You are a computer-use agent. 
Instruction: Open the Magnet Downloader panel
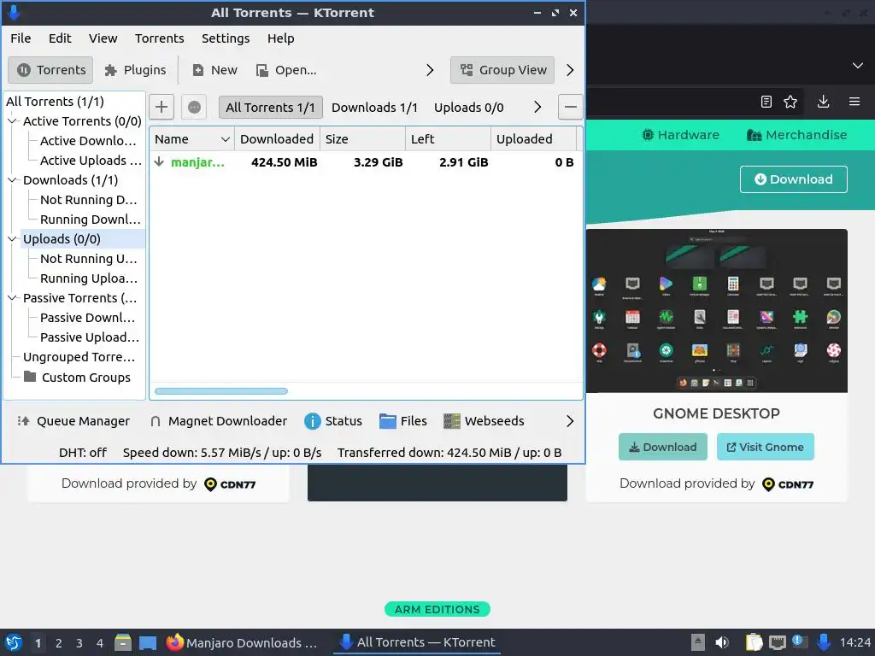(219, 421)
